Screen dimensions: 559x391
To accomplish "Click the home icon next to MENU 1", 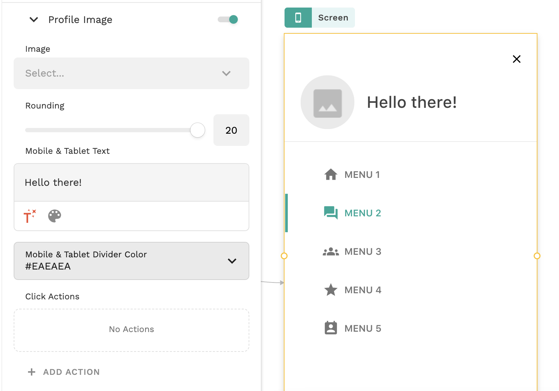I will [331, 175].
